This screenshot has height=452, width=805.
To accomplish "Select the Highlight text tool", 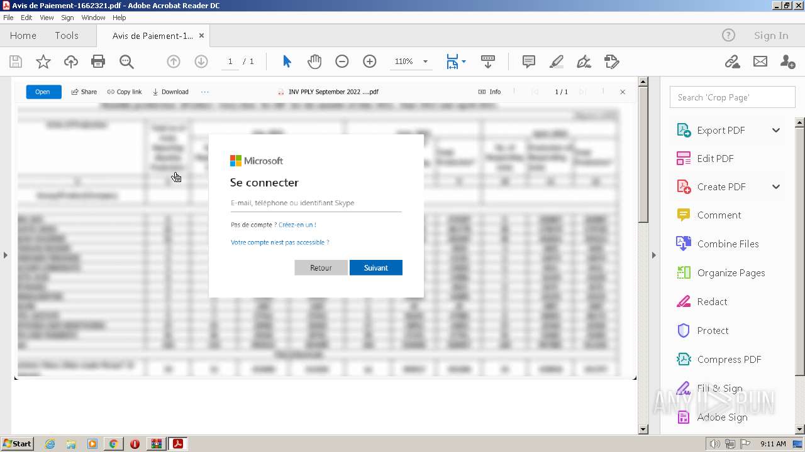I will 557,62.
